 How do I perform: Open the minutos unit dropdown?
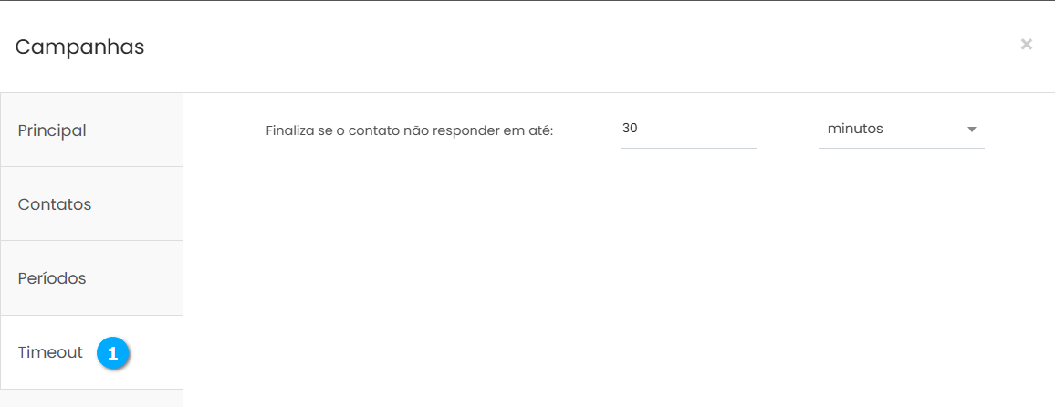[901, 130]
